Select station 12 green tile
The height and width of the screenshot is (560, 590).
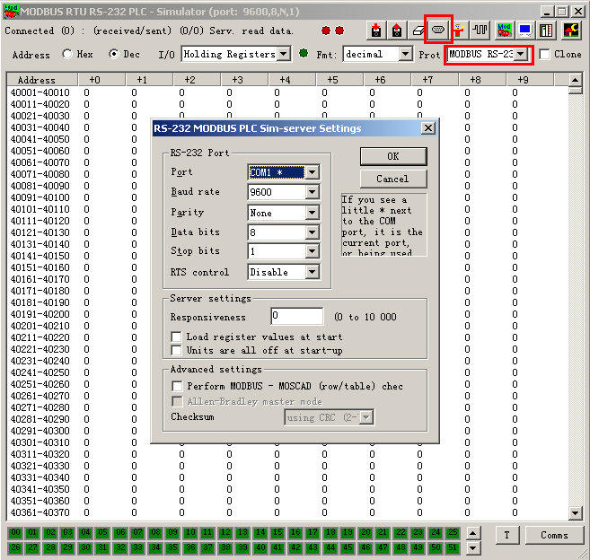click(x=225, y=532)
